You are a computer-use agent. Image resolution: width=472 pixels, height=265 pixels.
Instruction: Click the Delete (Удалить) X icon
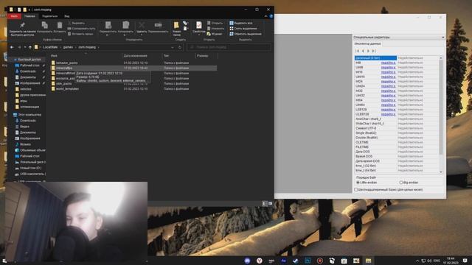(142, 25)
